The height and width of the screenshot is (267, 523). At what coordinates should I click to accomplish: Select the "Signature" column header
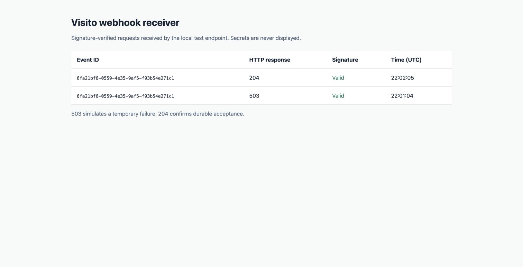click(345, 60)
